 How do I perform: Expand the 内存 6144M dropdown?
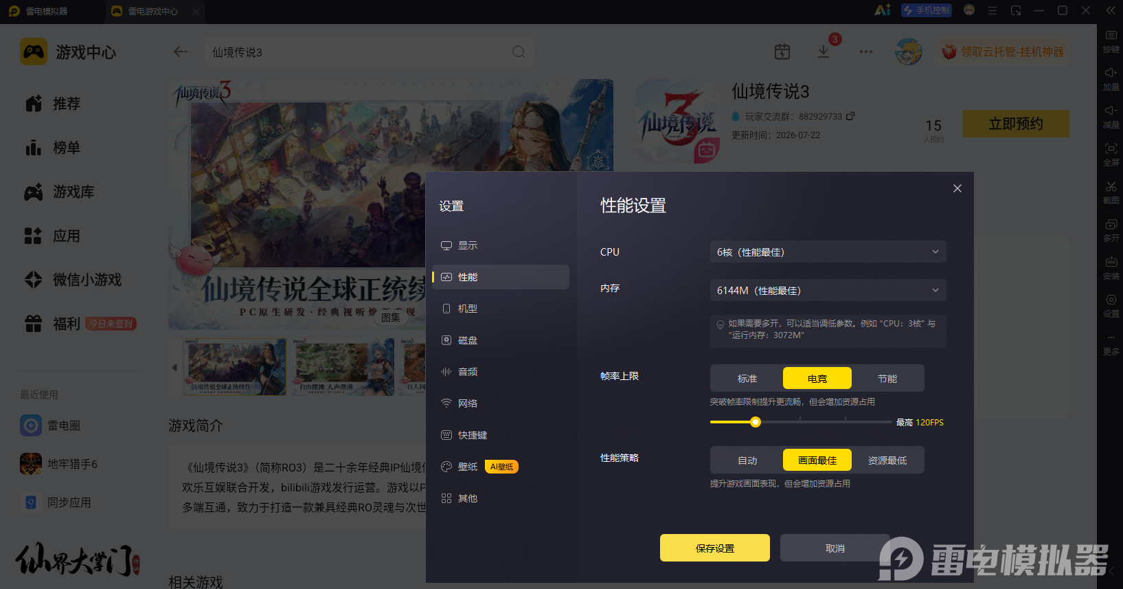[x=828, y=290]
